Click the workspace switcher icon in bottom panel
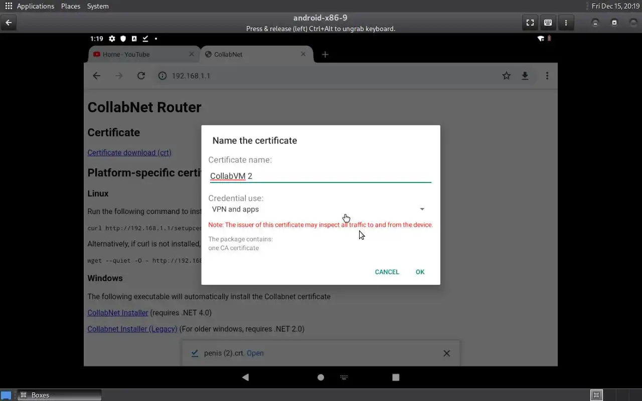Image resolution: width=642 pixels, height=401 pixels. tap(596, 395)
